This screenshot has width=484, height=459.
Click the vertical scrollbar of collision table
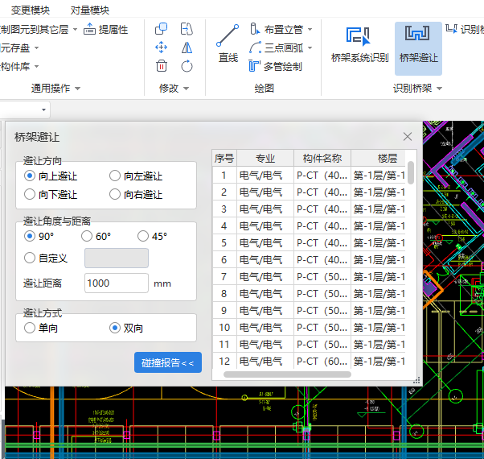tap(411, 172)
